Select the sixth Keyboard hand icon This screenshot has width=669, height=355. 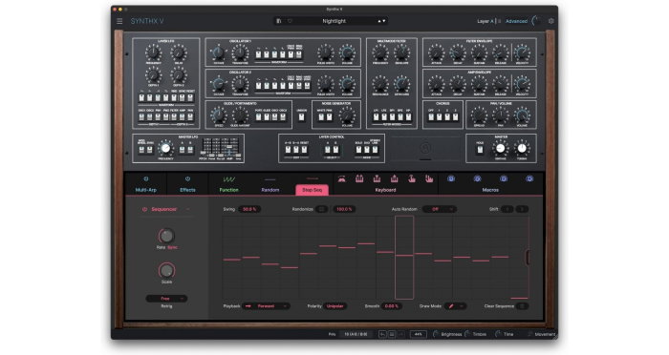click(x=429, y=179)
